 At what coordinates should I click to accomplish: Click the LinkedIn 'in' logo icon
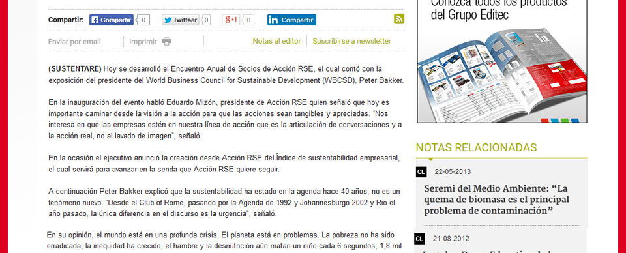pyautogui.click(x=273, y=20)
